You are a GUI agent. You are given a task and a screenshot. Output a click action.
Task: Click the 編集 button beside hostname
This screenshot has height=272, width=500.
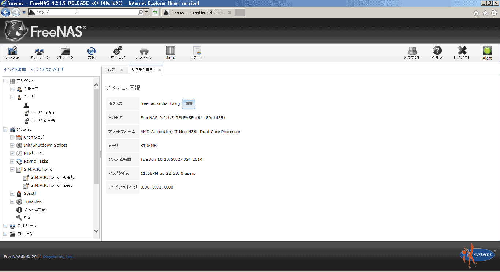click(x=189, y=104)
